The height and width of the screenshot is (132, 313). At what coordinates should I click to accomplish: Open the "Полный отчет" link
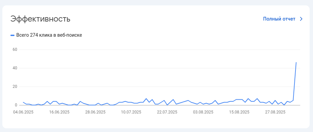pos(279,19)
